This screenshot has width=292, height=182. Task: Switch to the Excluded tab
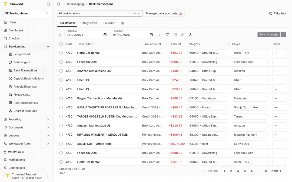[x=109, y=23]
